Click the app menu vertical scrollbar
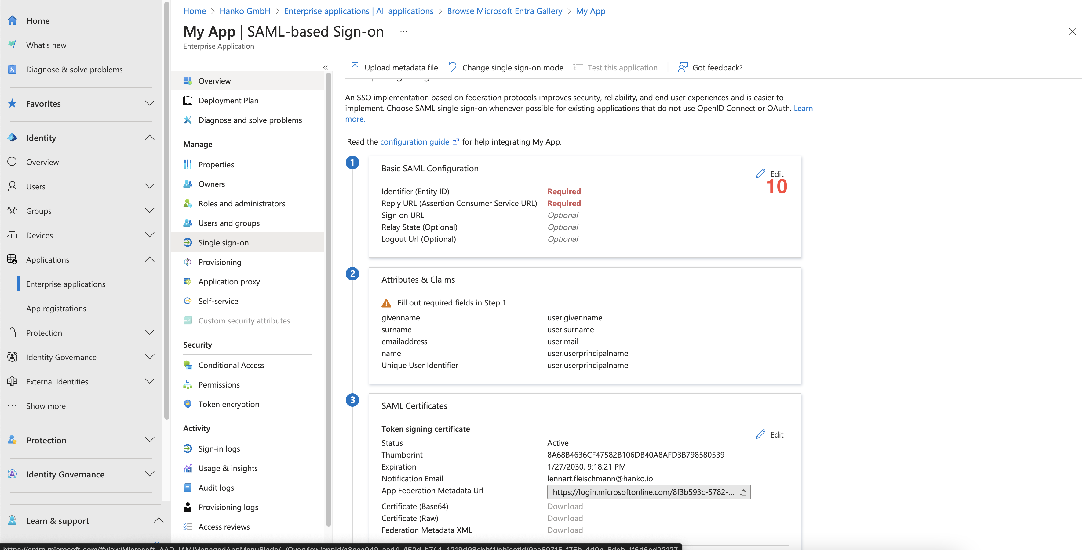The height and width of the screenshot is (550, 1083). point(328,294)
